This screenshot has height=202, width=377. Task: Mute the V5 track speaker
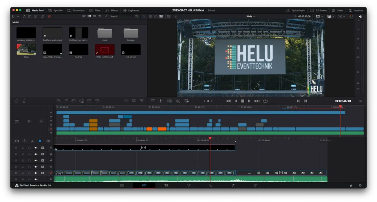tap(36, 148)
